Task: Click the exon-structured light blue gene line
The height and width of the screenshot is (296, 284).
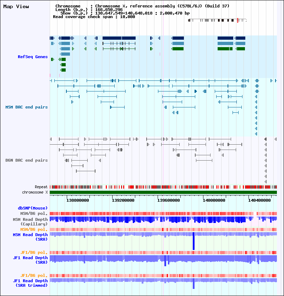Action: 119,43
